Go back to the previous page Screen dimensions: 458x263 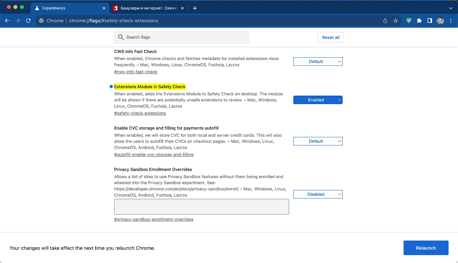[7, 21]
